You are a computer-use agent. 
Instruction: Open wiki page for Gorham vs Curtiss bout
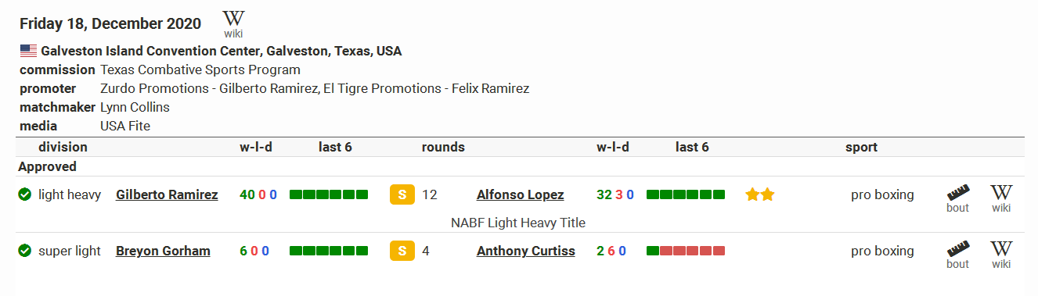(x=1001, y=255)
